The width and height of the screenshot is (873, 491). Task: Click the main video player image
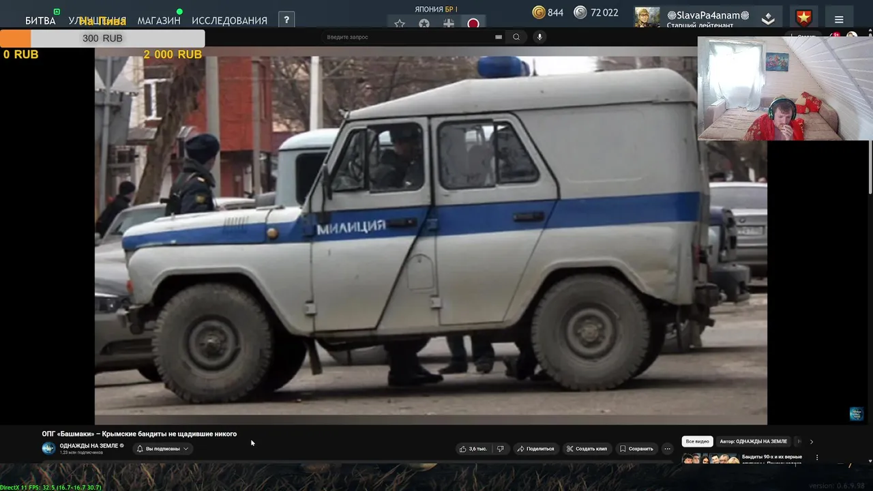(431, 235)
